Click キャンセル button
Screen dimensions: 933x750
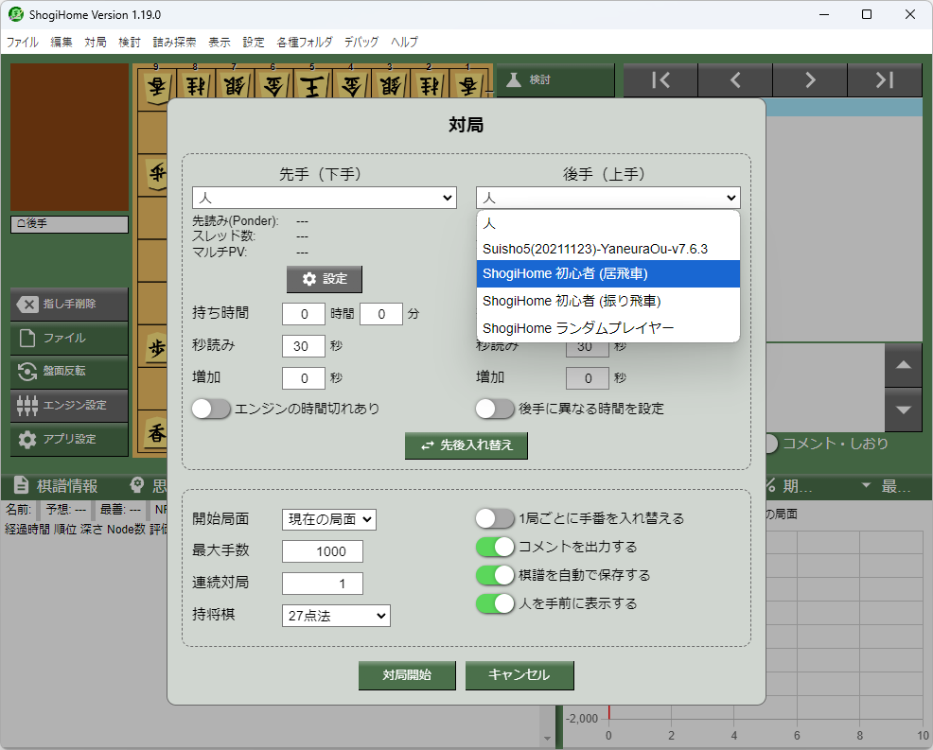[x=519, y=675]
